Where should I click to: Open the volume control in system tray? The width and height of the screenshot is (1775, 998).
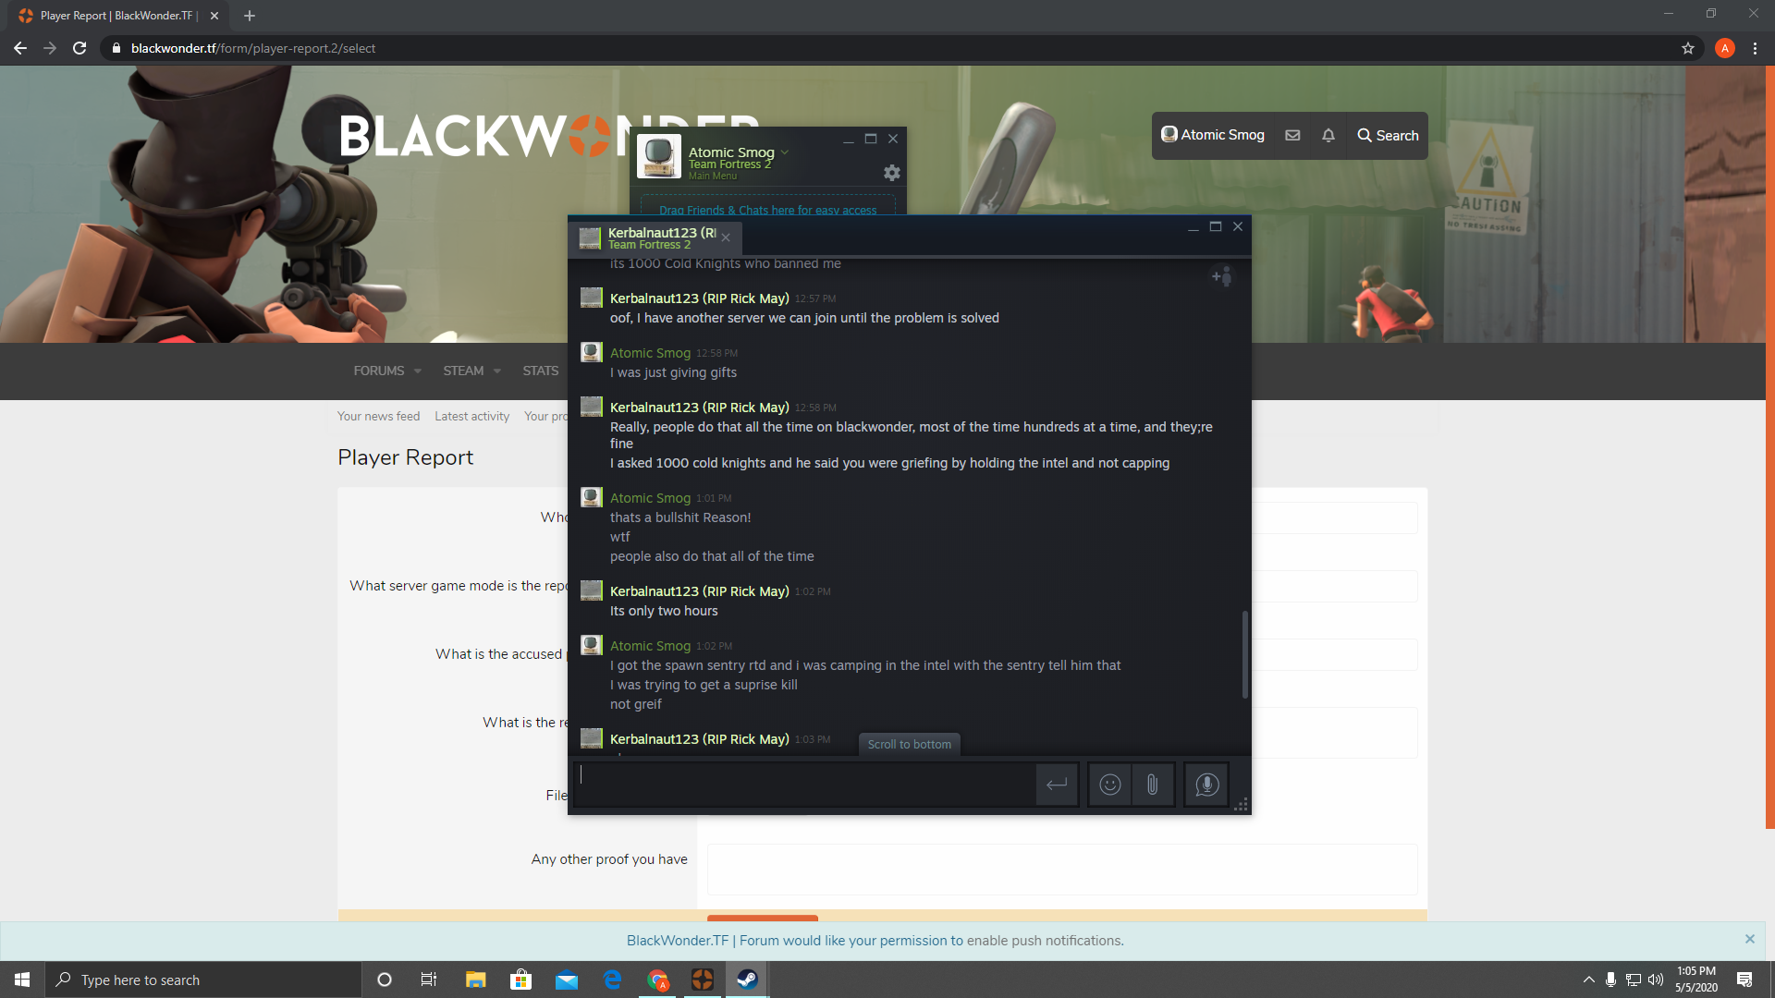(1656, 980)
